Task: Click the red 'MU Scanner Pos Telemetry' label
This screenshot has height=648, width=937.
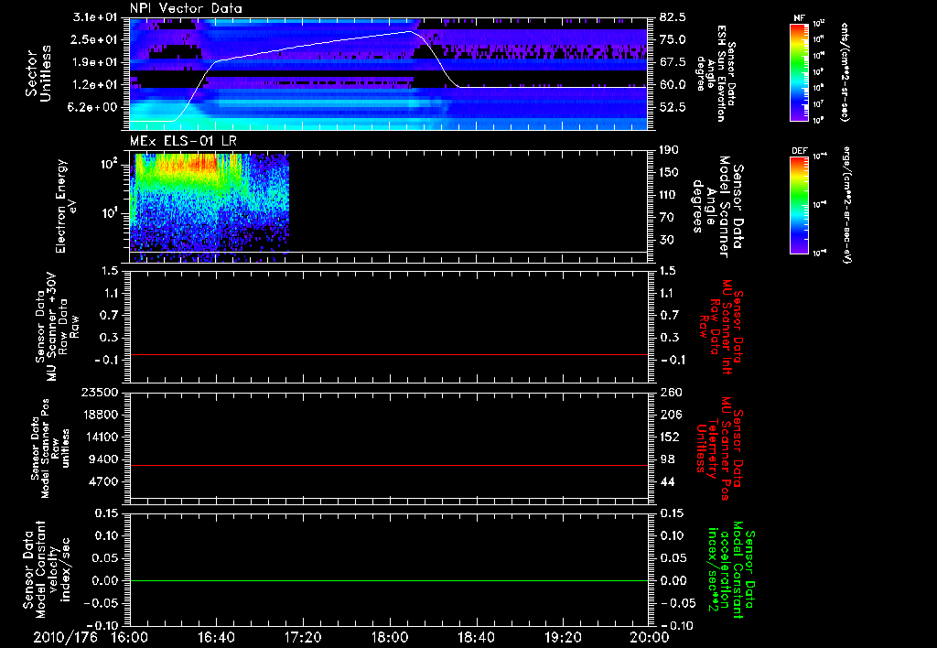Action: 719,448
